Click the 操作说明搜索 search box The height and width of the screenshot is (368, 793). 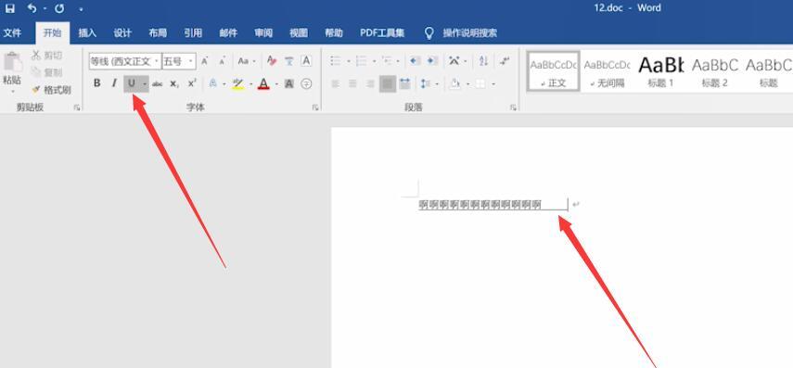470,33
